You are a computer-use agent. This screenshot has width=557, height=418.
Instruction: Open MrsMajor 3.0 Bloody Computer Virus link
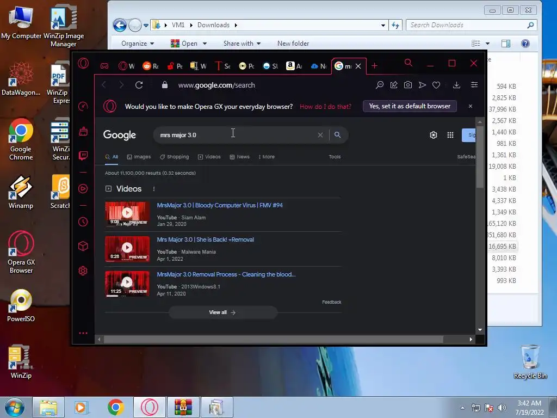(x=220, y=205)
